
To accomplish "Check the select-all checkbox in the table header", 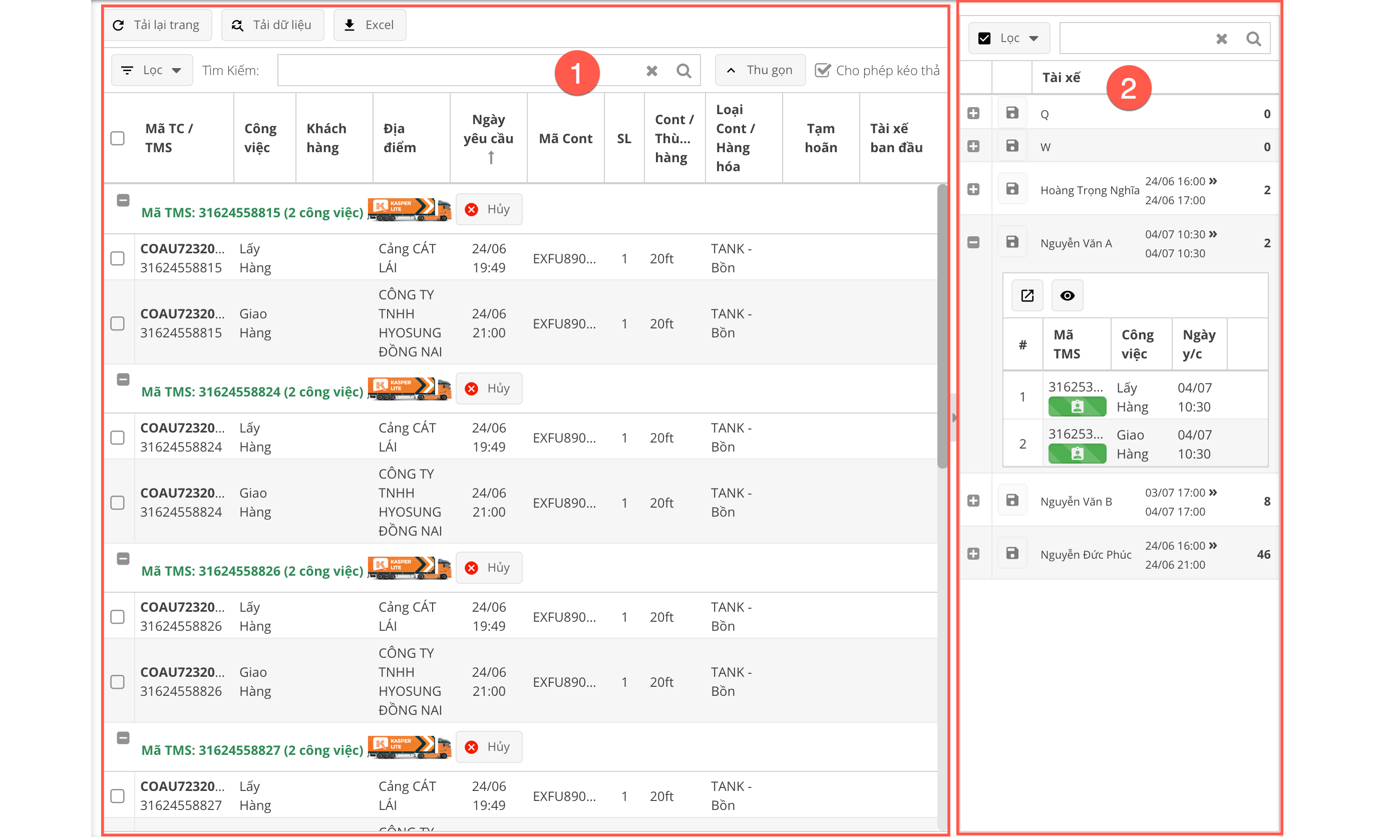I will tap(117, 138).
